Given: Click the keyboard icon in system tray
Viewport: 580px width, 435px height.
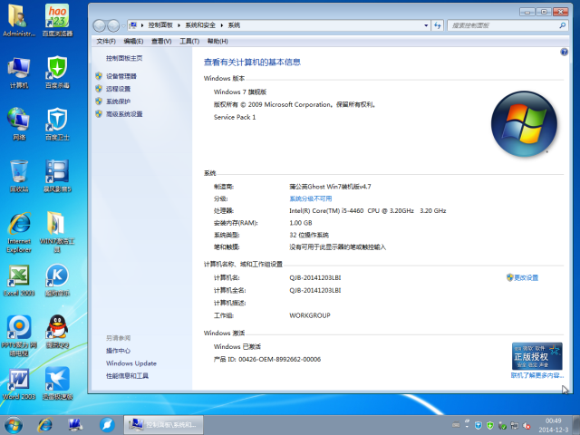Looking at the screenshot, I should click(x=456, y=425).
